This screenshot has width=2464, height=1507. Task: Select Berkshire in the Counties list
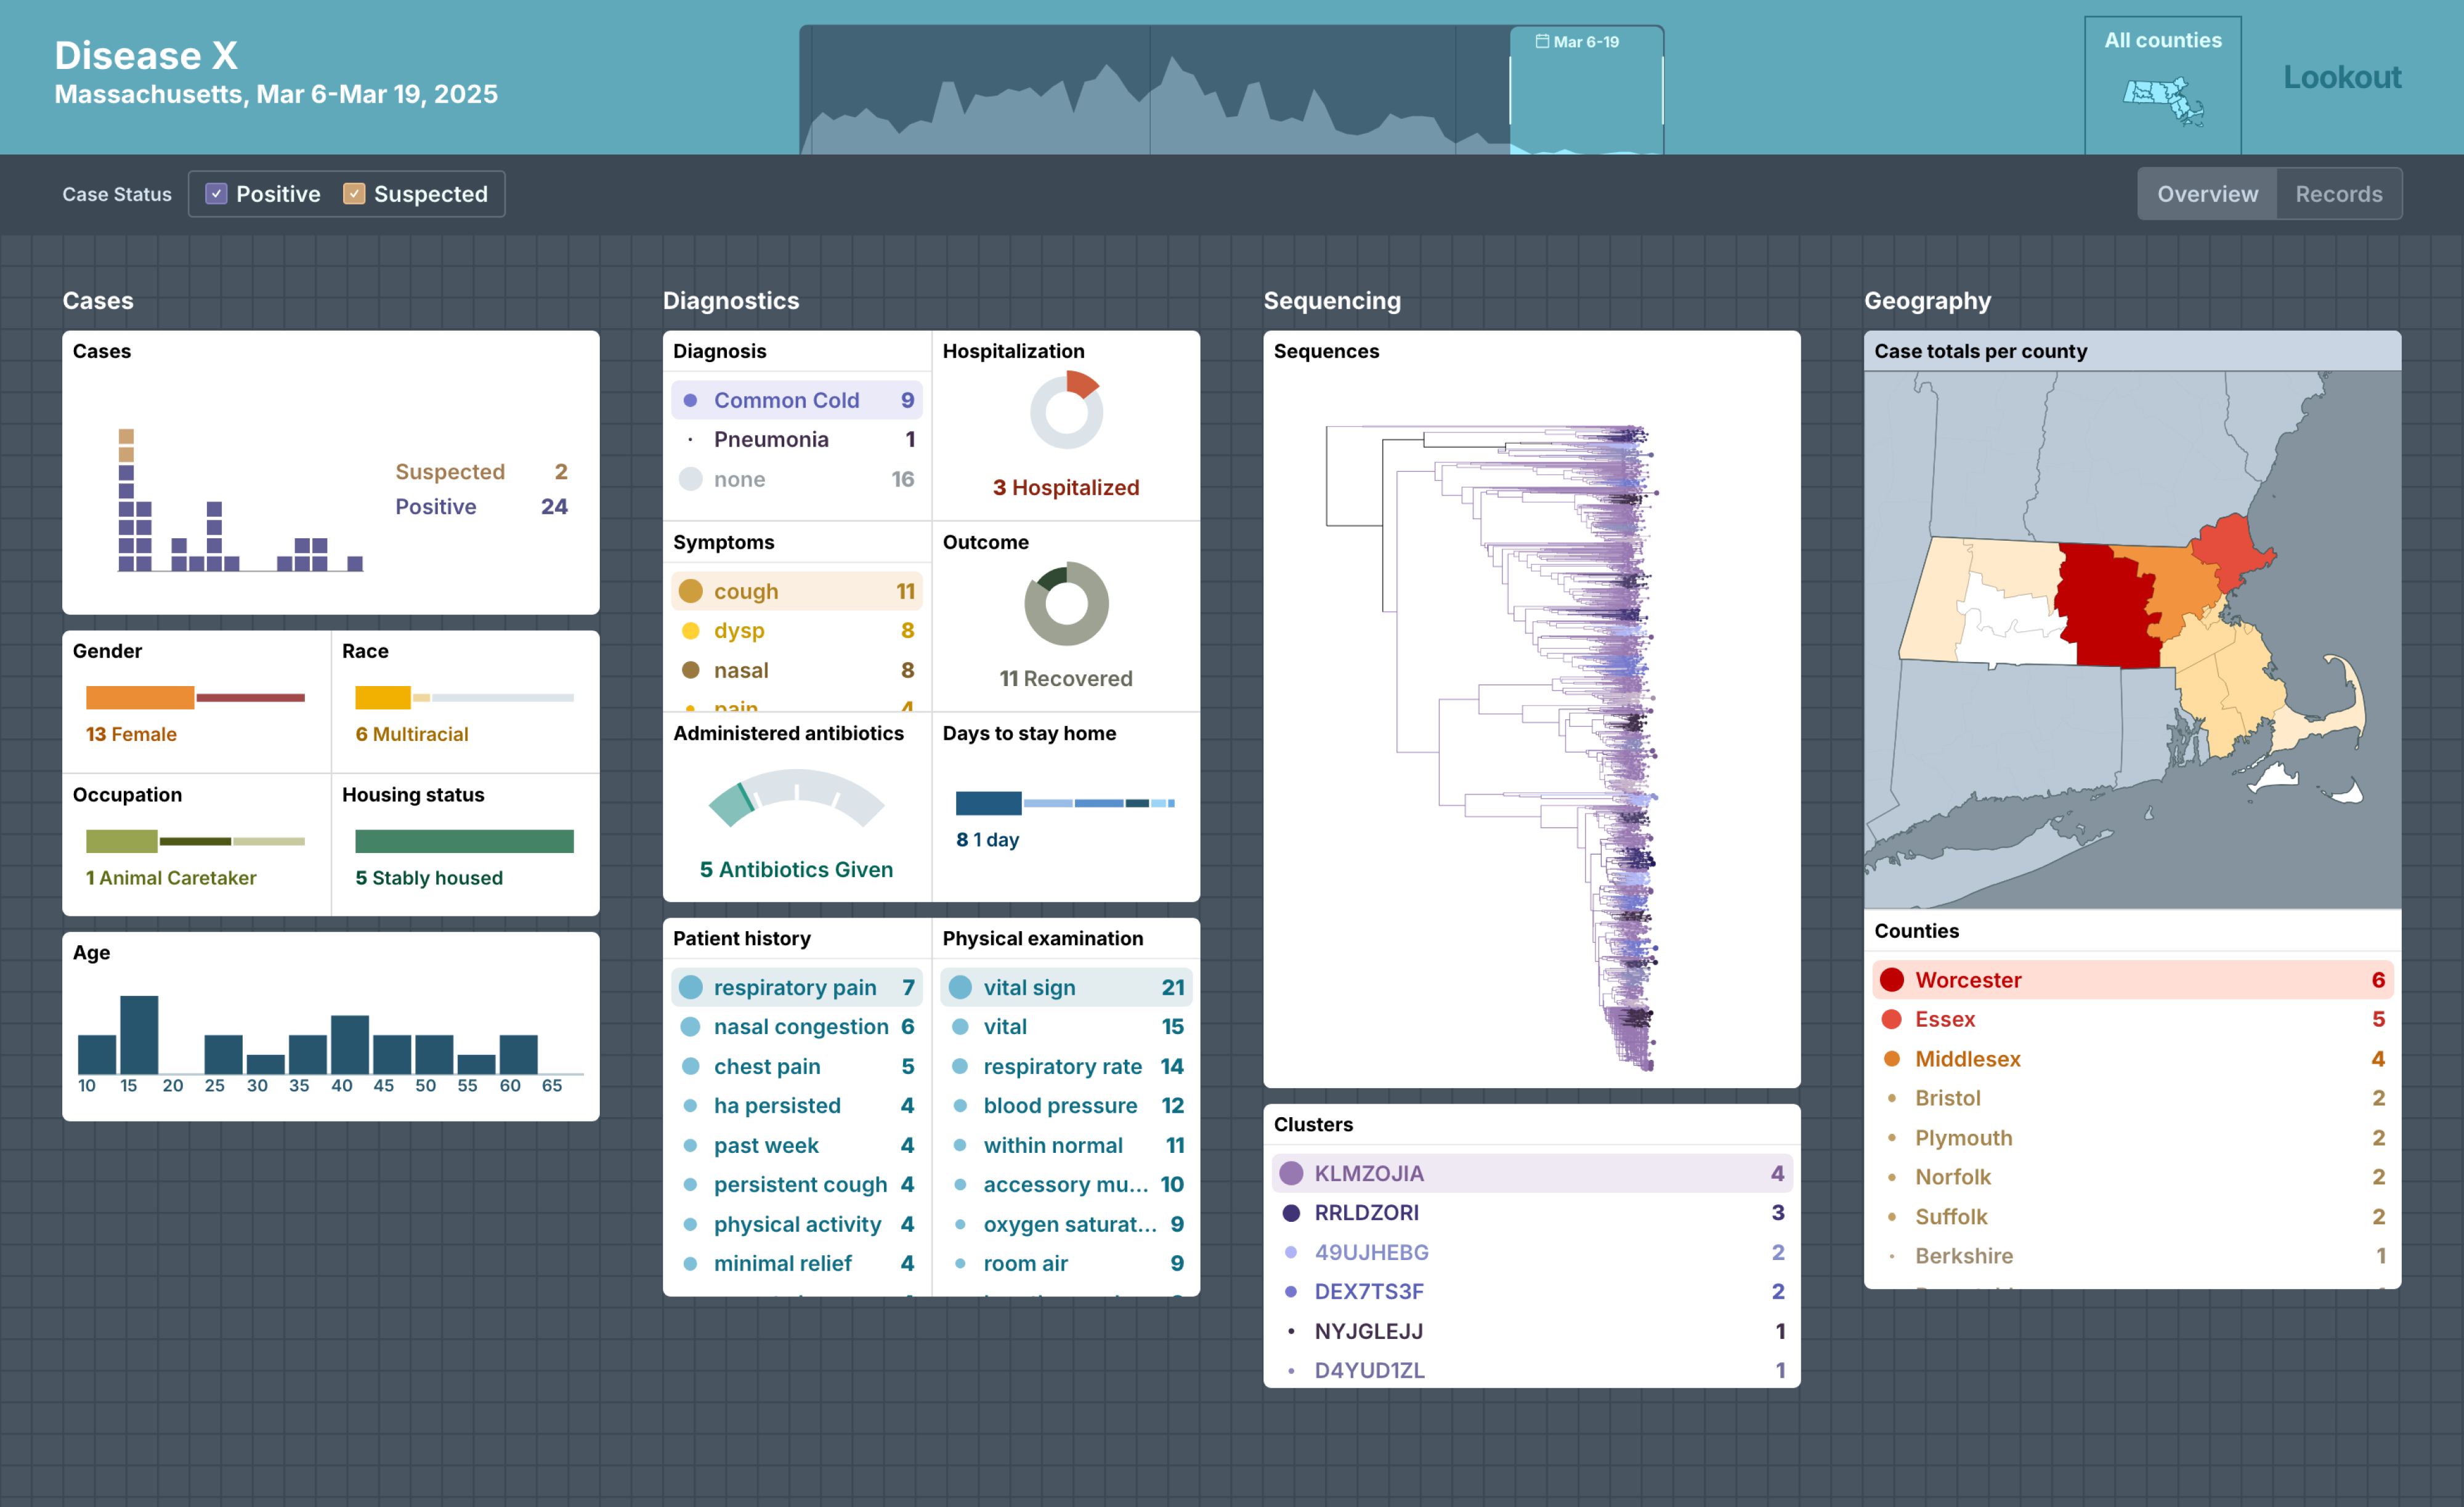pos(2132,1256)
